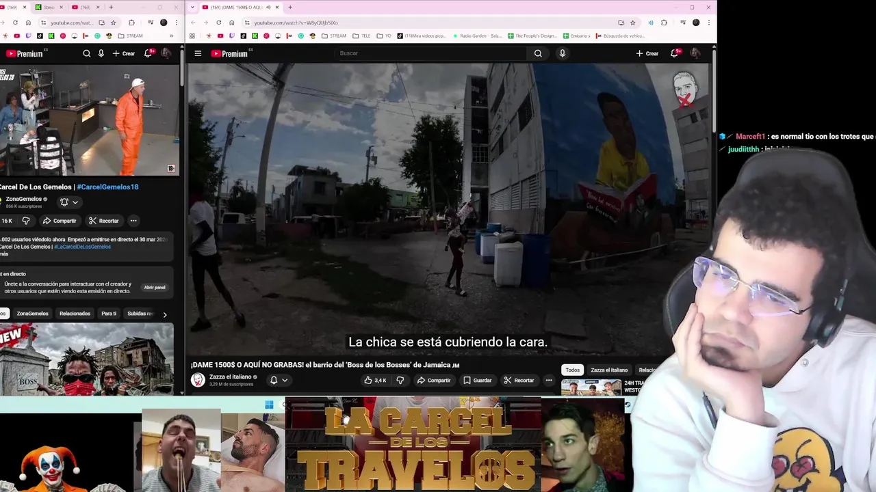Mute the audio-playing DAME 1500$ tab
The image size is (876, 492).
(268, 8)
